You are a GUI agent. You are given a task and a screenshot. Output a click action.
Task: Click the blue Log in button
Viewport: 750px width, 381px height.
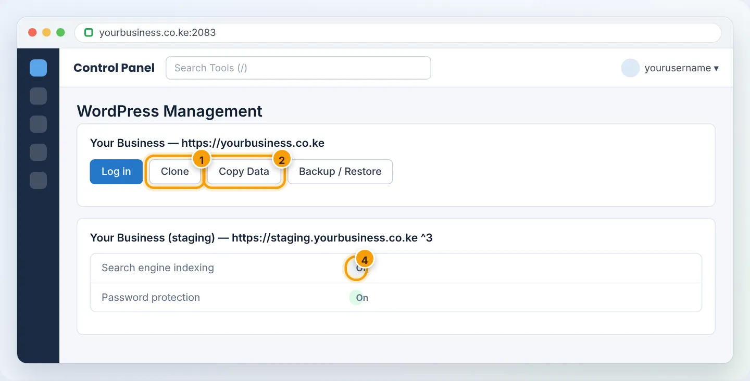(x=116, y=172)
